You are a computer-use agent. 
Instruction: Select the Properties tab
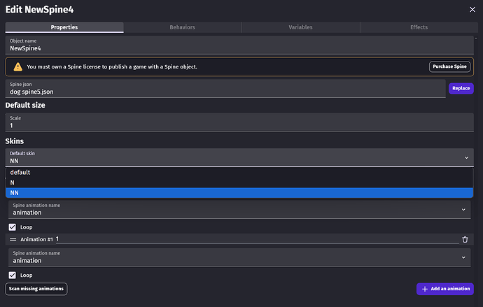click(64, 27)
